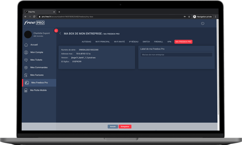Collapse sidebar with red arrow button

[x=56, y=31]
